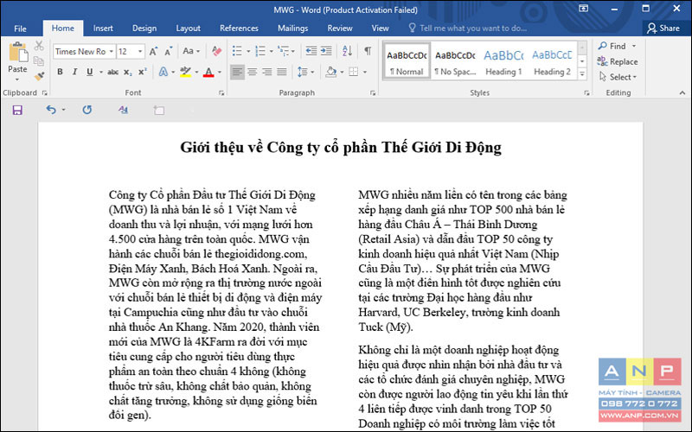Viewport: 692px width, 432px height.
Task: Switch to the References tab
Action: click(x=239, y=29)
